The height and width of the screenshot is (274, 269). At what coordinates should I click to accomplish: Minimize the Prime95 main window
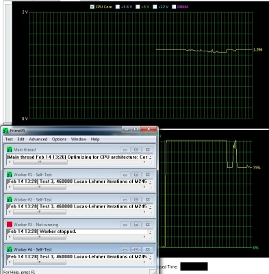pos(126,129)
